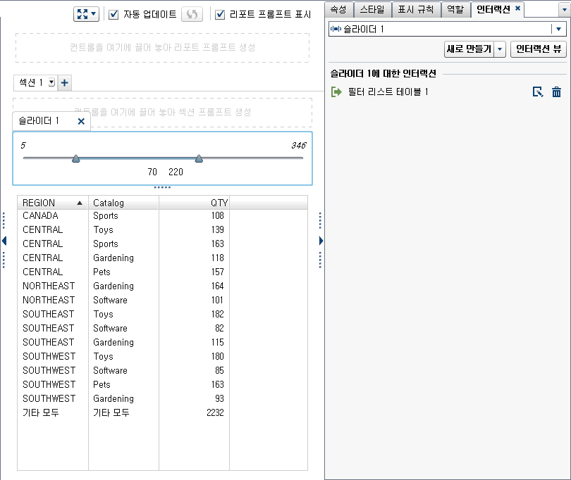Click the edit filter icon beside the trash icon
Image resolution: width=571 pixels, height=480 pixels.
pos(539,91)
